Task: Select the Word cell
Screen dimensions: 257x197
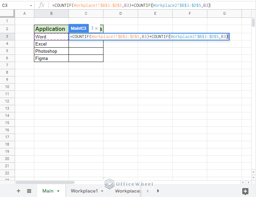Action: tap(51, 37)
